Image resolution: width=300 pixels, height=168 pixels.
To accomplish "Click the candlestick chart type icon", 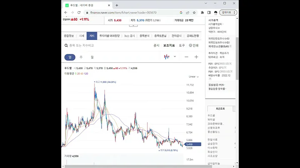I will [167, 57].
